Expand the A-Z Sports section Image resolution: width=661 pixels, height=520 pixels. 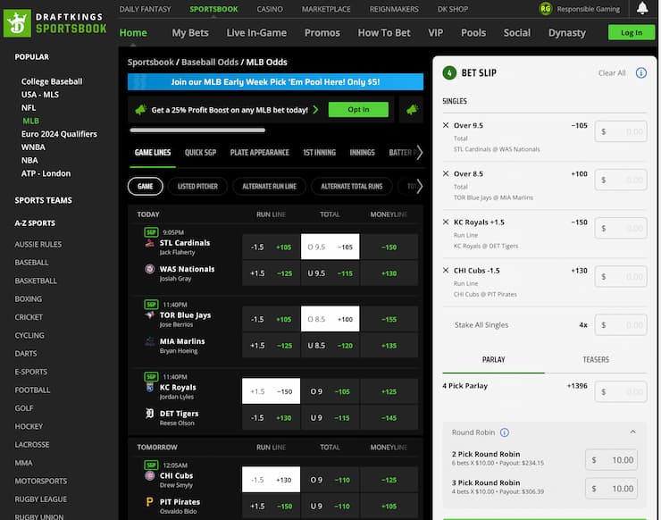[x=35, y=223]
